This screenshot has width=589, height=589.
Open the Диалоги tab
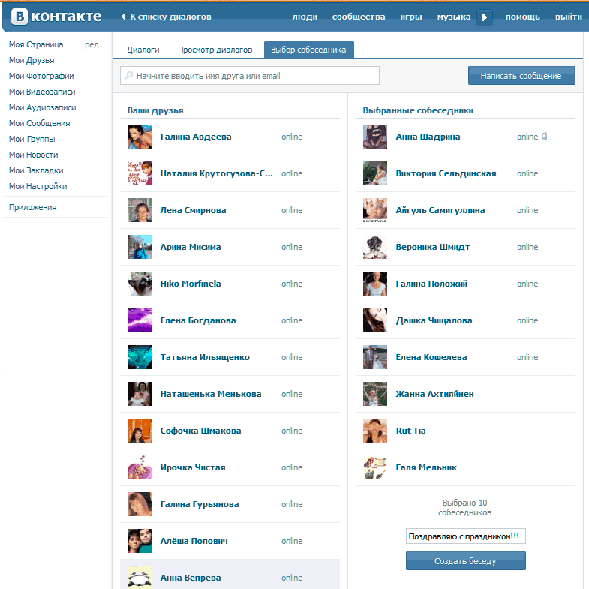[x=143, y=50]
